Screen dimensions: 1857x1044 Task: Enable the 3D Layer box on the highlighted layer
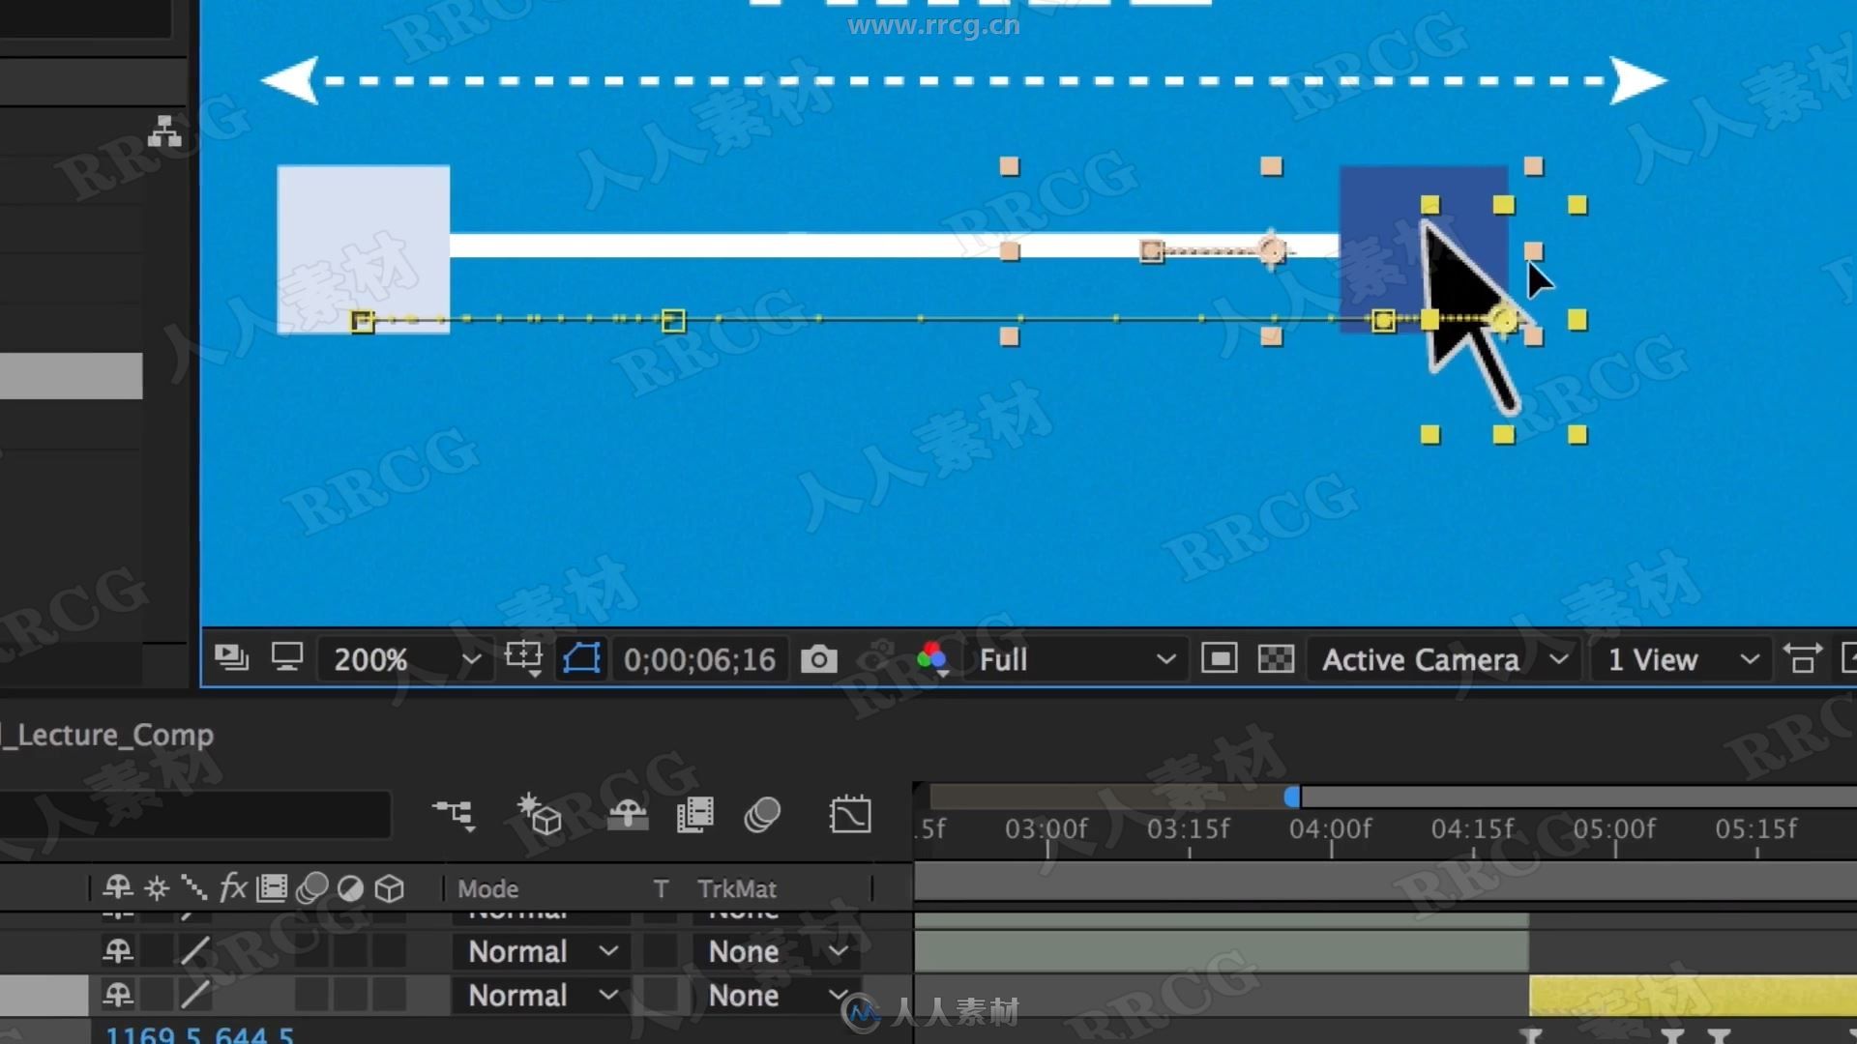(390, 995)
